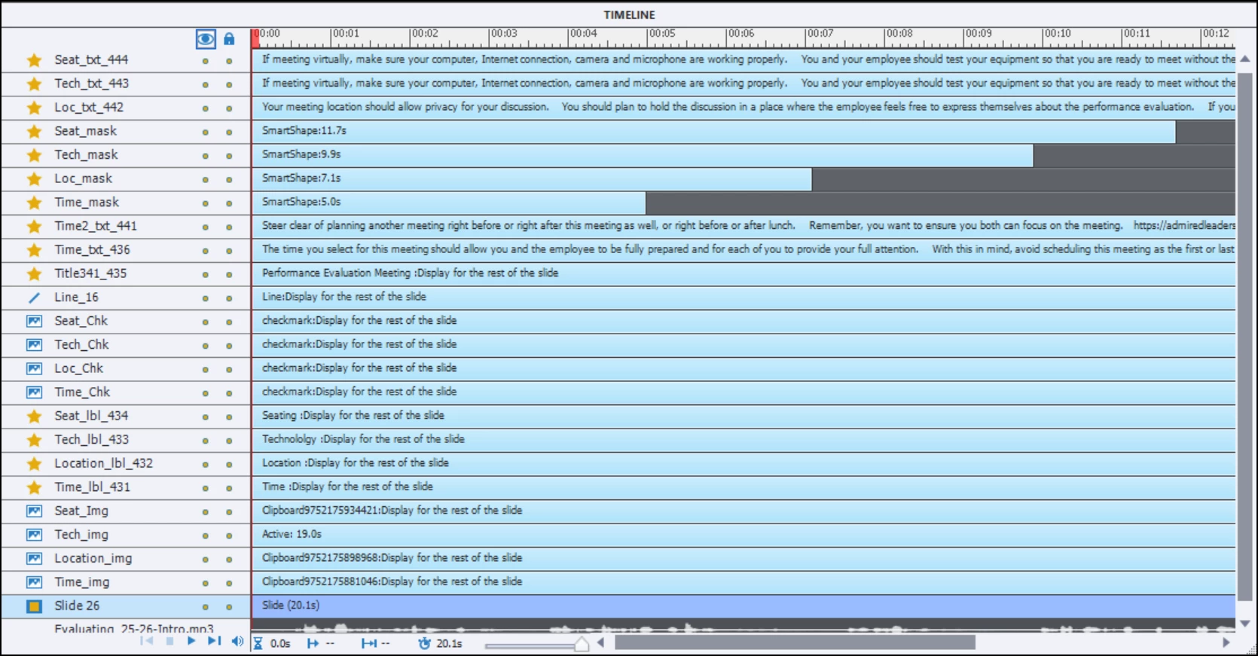Click the 00:05 mark on the ruler

(662, 34)
